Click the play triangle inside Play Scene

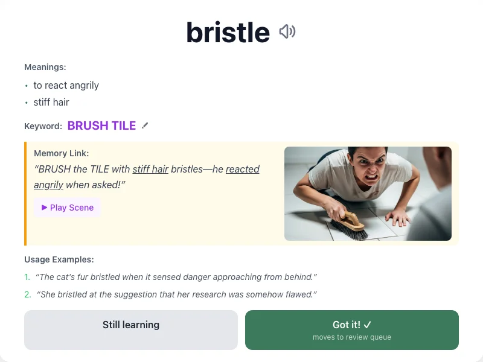43,207
